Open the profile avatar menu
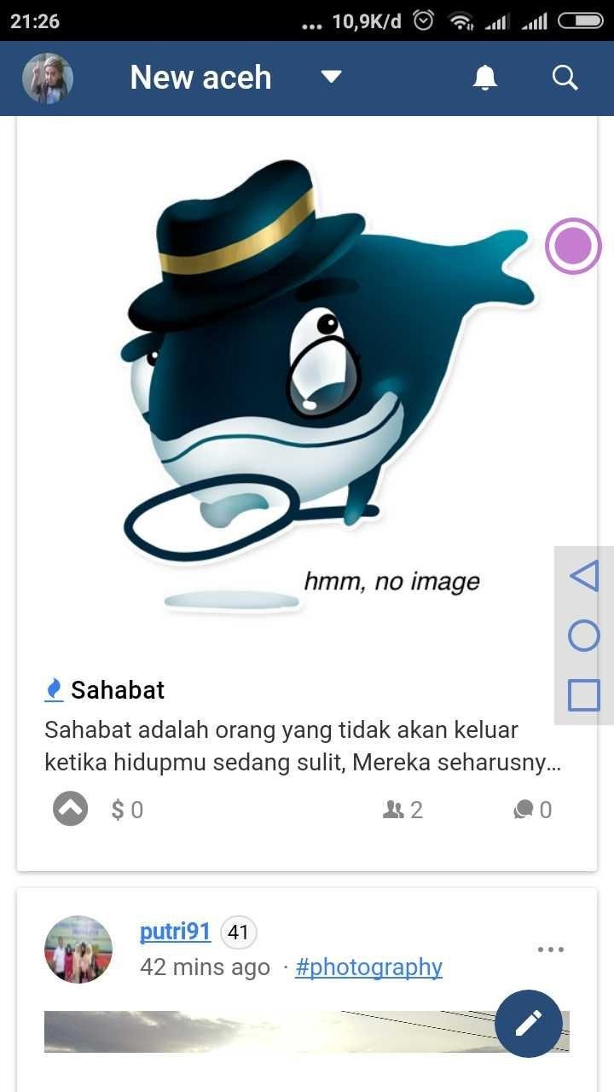This screenshot has width=614, height=1092. click(x=48, y=78)
